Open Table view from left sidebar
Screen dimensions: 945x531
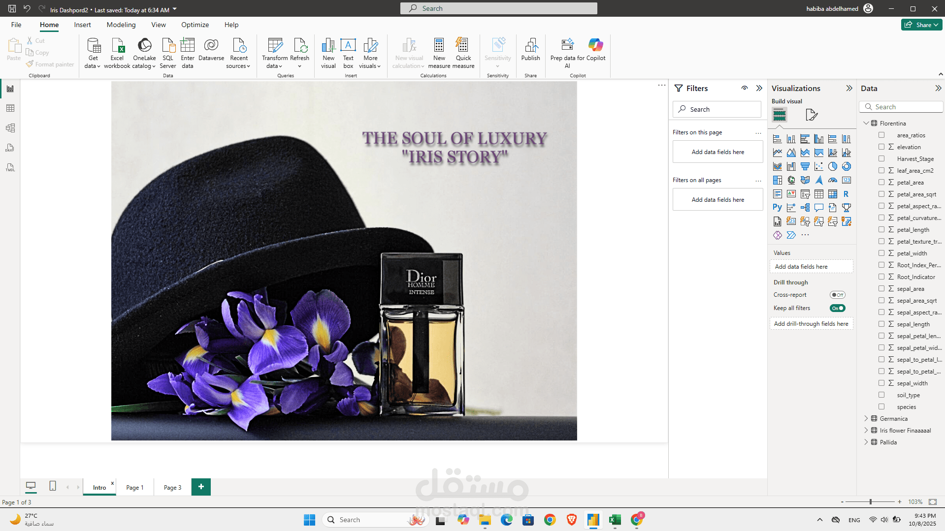coord(10,108)
